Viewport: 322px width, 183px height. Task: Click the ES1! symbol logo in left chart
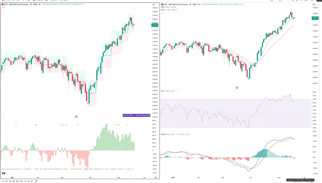point(3,5)
